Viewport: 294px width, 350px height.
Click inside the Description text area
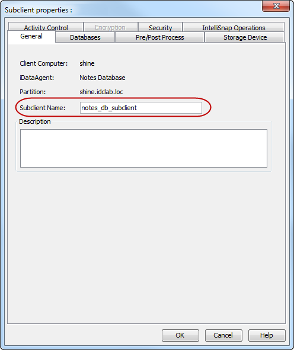tap(143, 148)
